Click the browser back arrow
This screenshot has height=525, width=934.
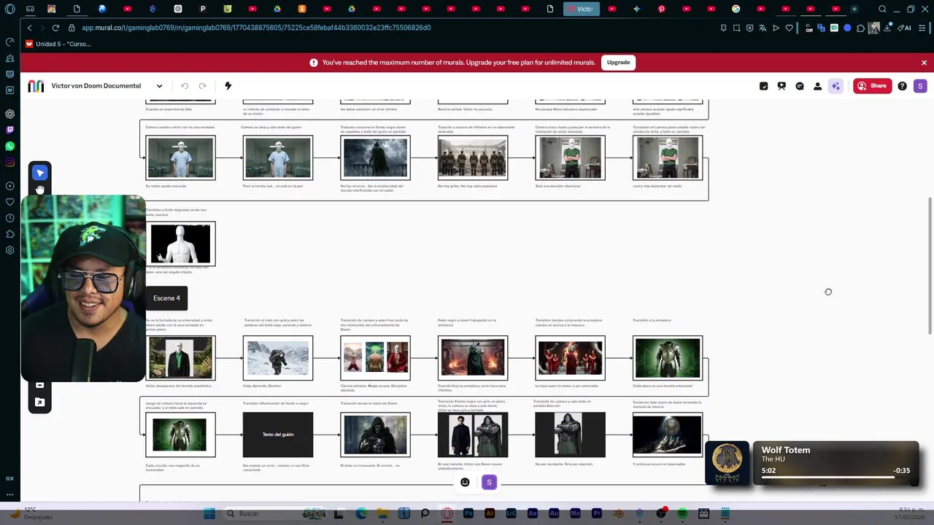pyautogui.click(x=29, y=28)
